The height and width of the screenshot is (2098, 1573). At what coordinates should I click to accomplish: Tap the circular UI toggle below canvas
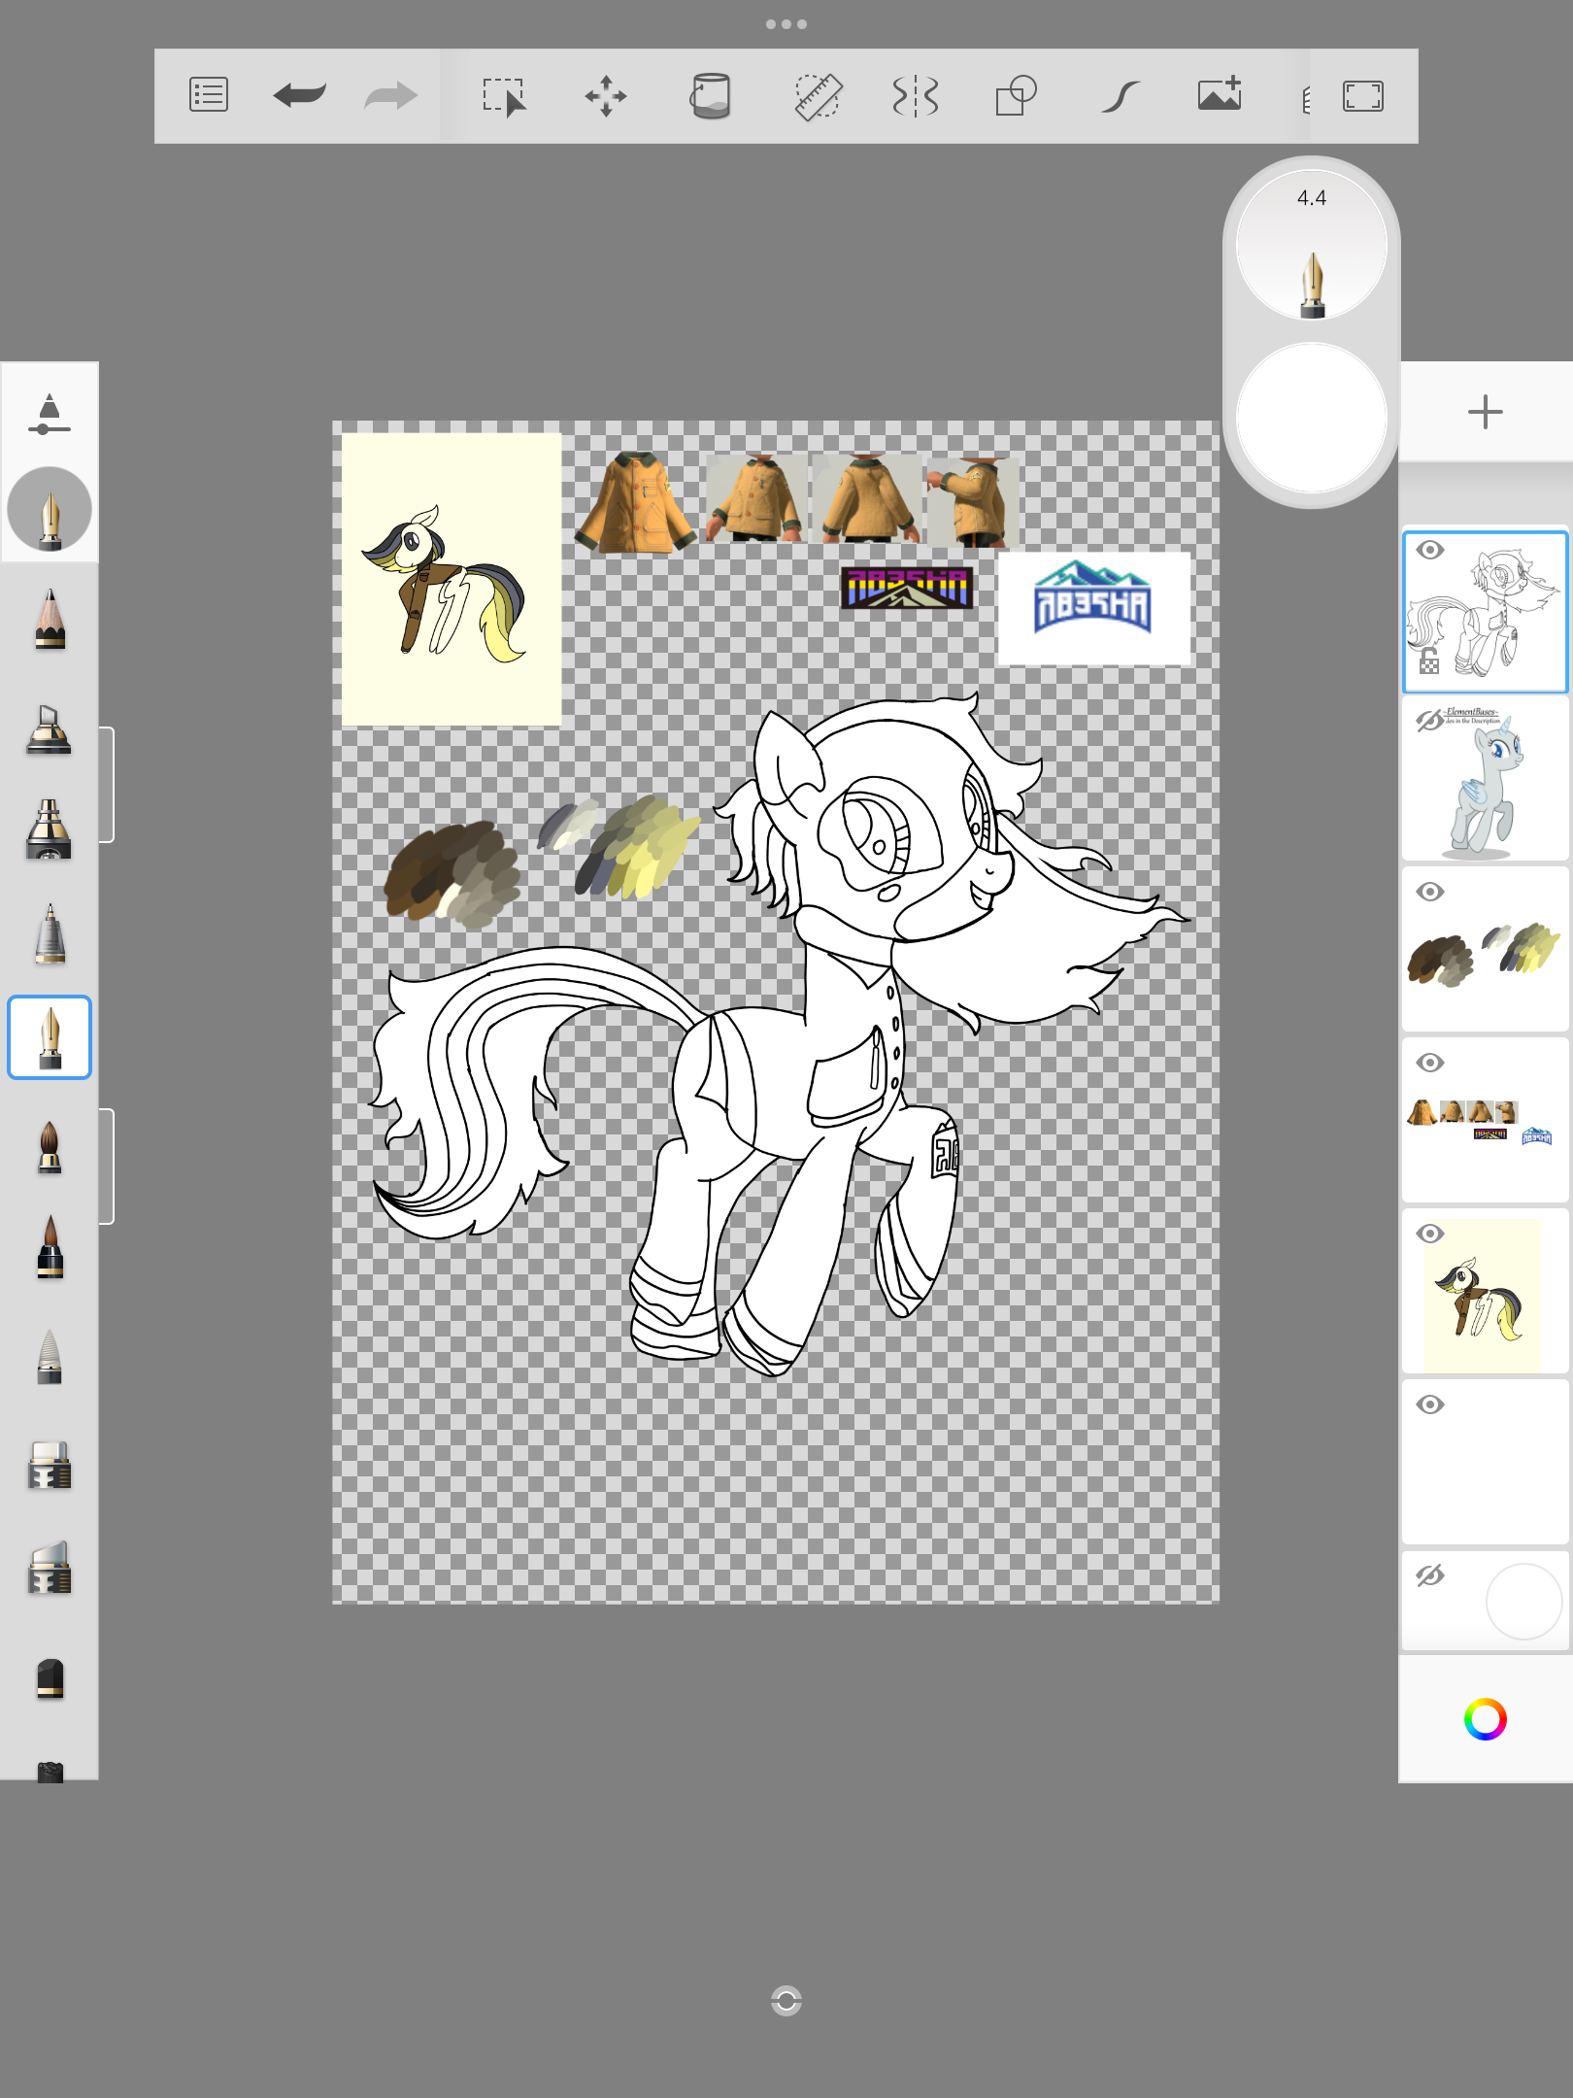coord(786,2001)
